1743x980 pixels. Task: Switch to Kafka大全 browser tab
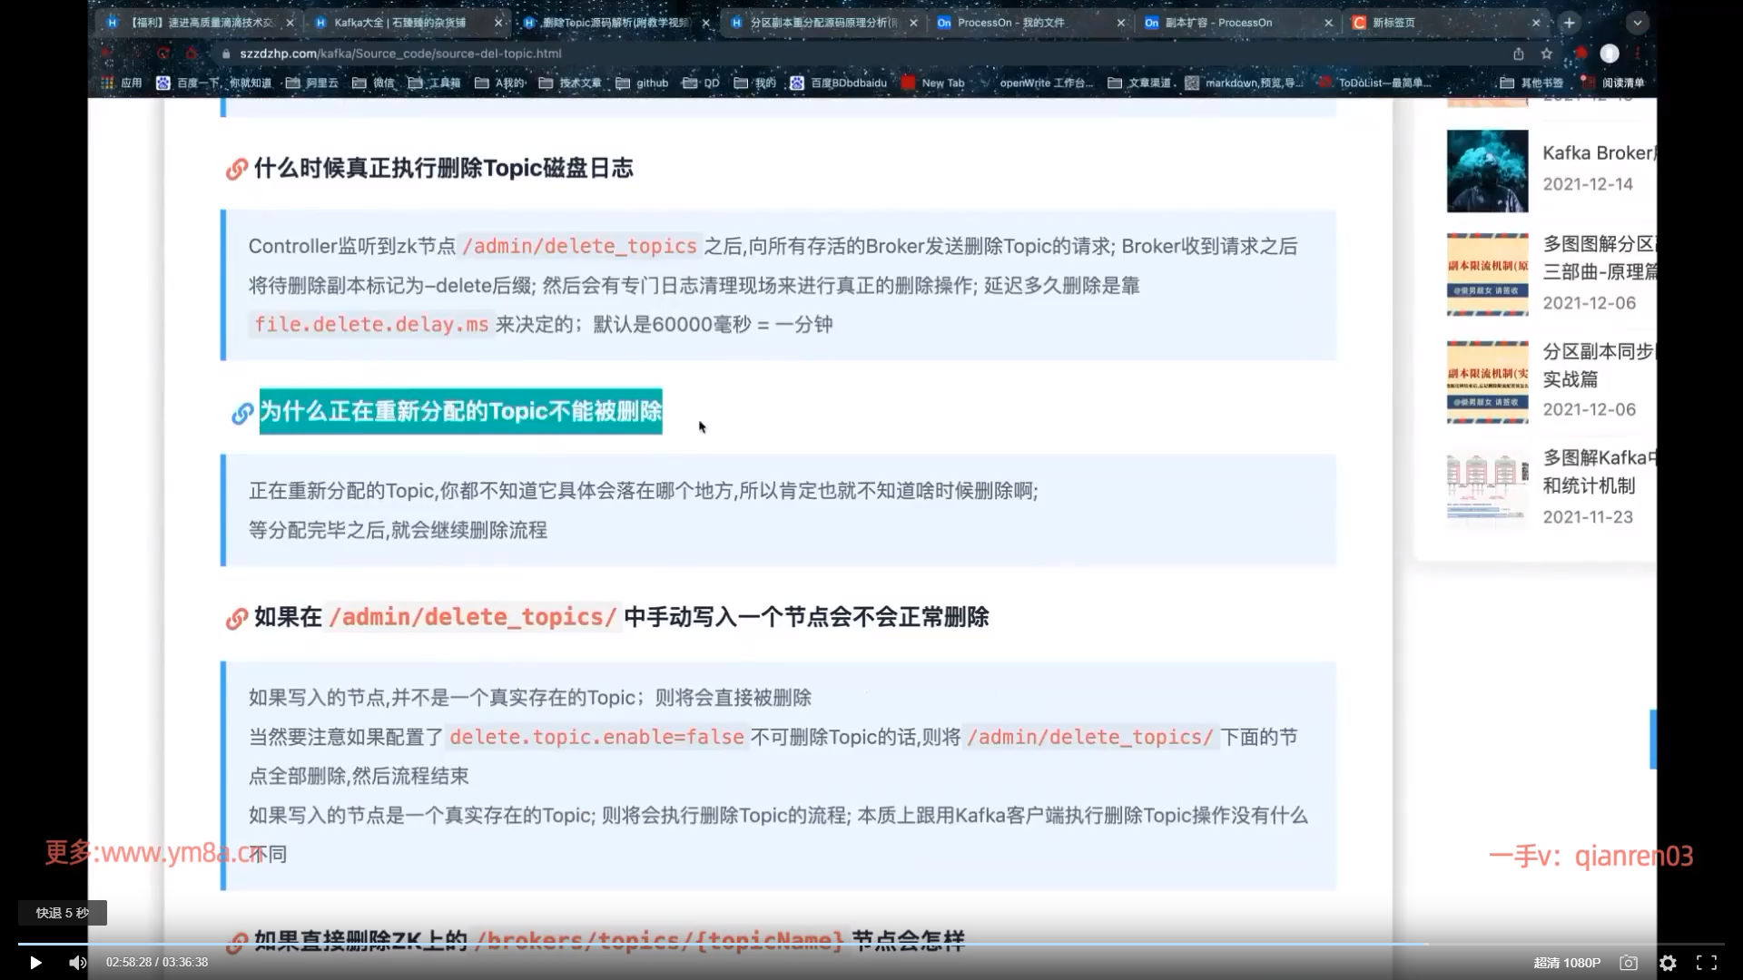click(399, 23)
